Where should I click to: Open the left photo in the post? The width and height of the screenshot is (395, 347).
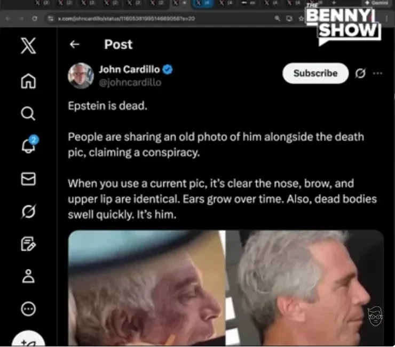147,288
